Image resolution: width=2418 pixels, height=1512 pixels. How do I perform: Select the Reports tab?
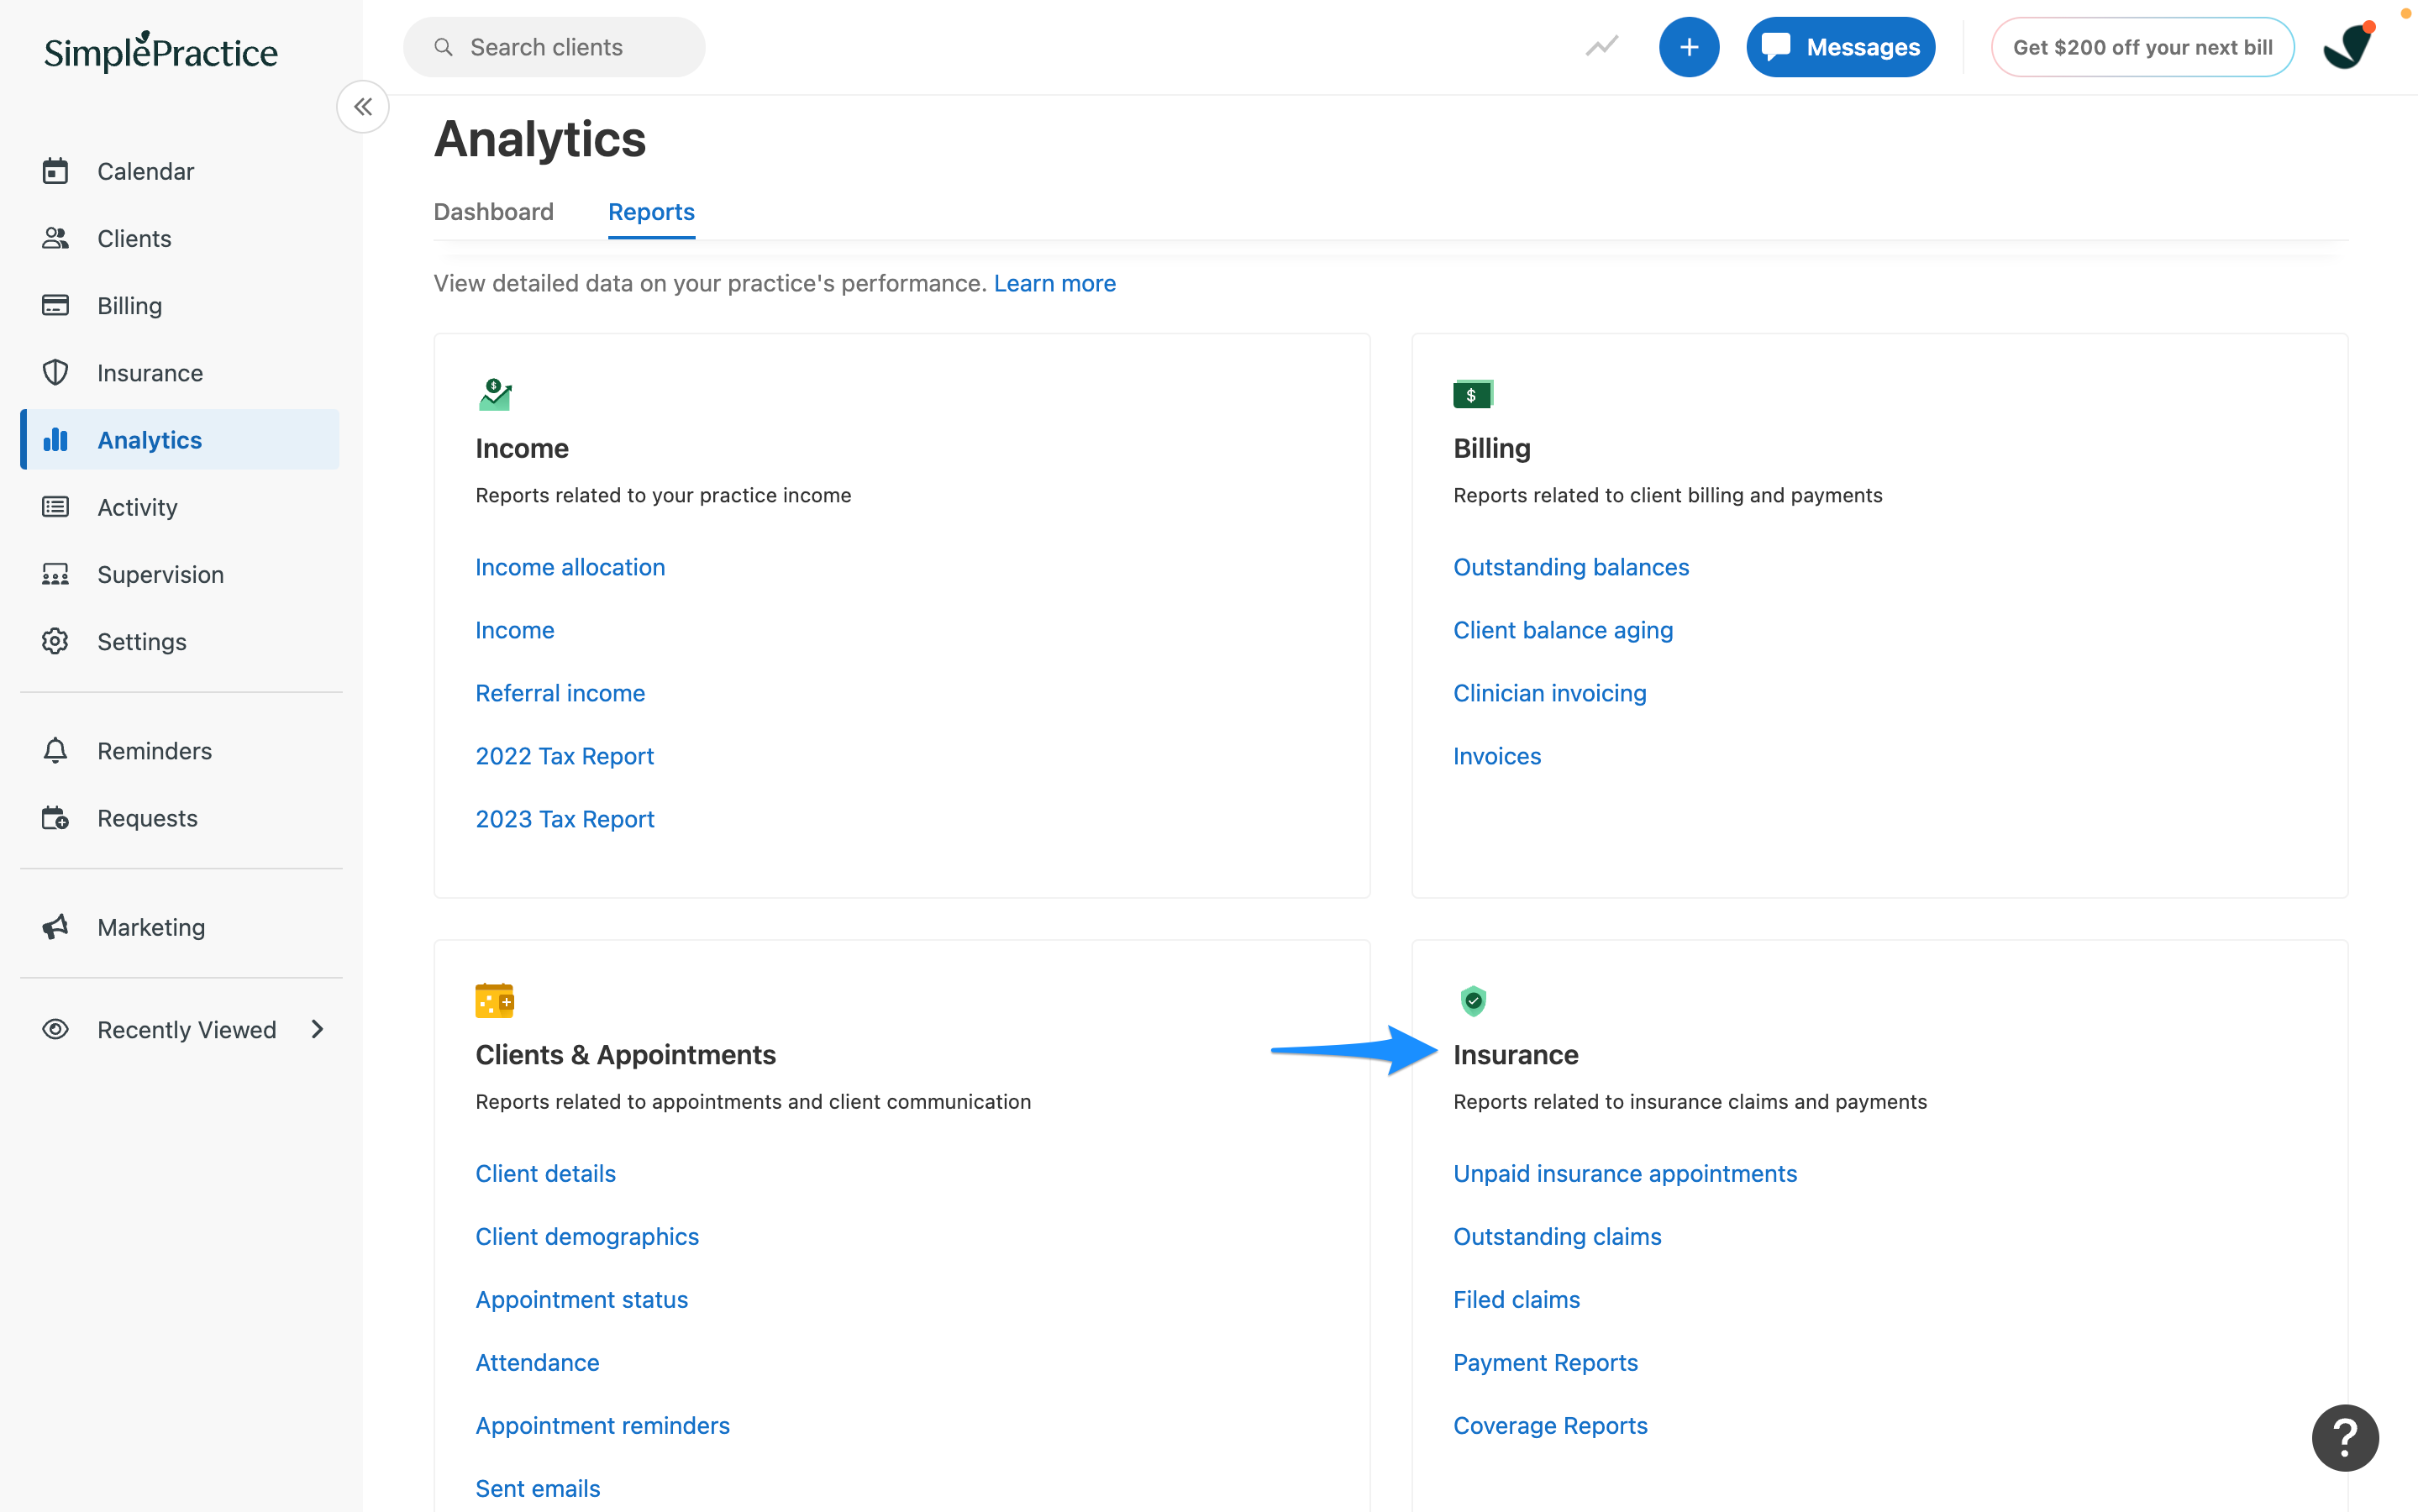click(651, 212)
